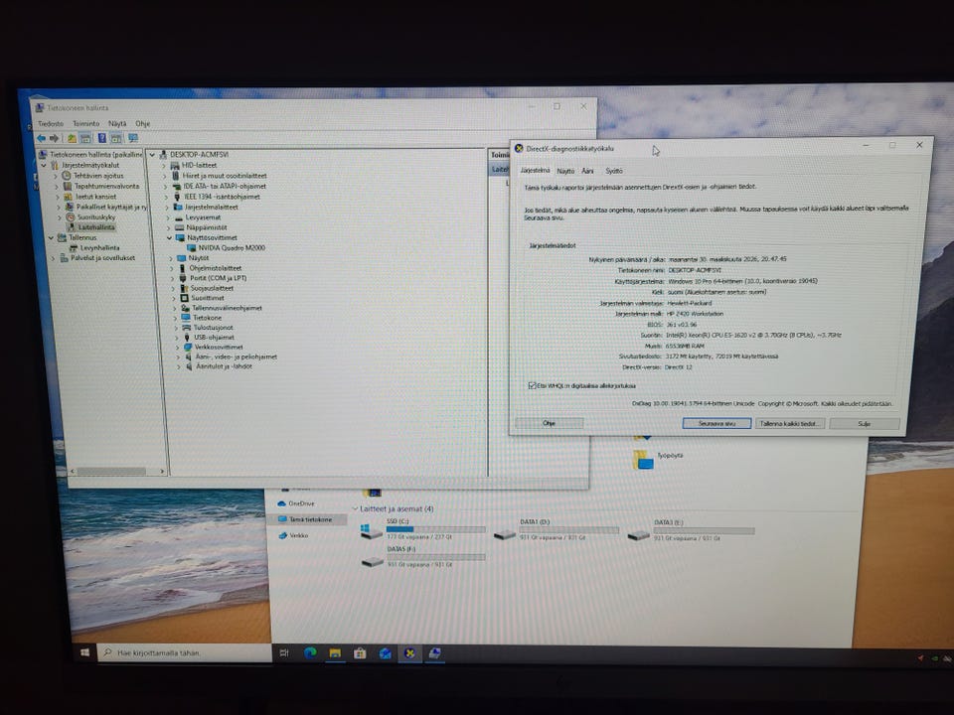954x715 pixels.
Task: Open the Toiminto menu
Action: (x=85, y=123)
